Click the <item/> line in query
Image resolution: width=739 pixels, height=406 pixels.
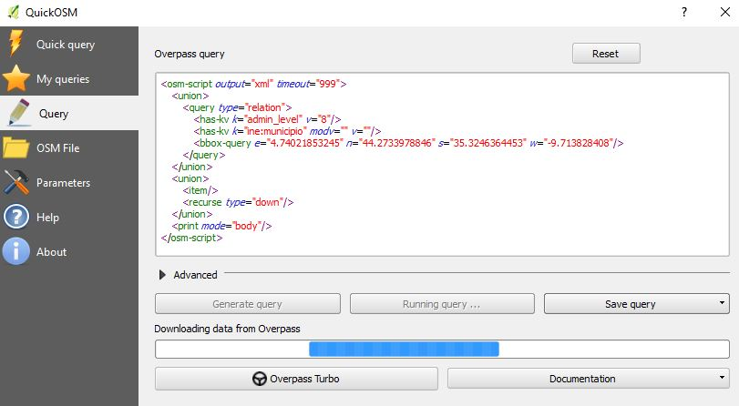(200, 191)
